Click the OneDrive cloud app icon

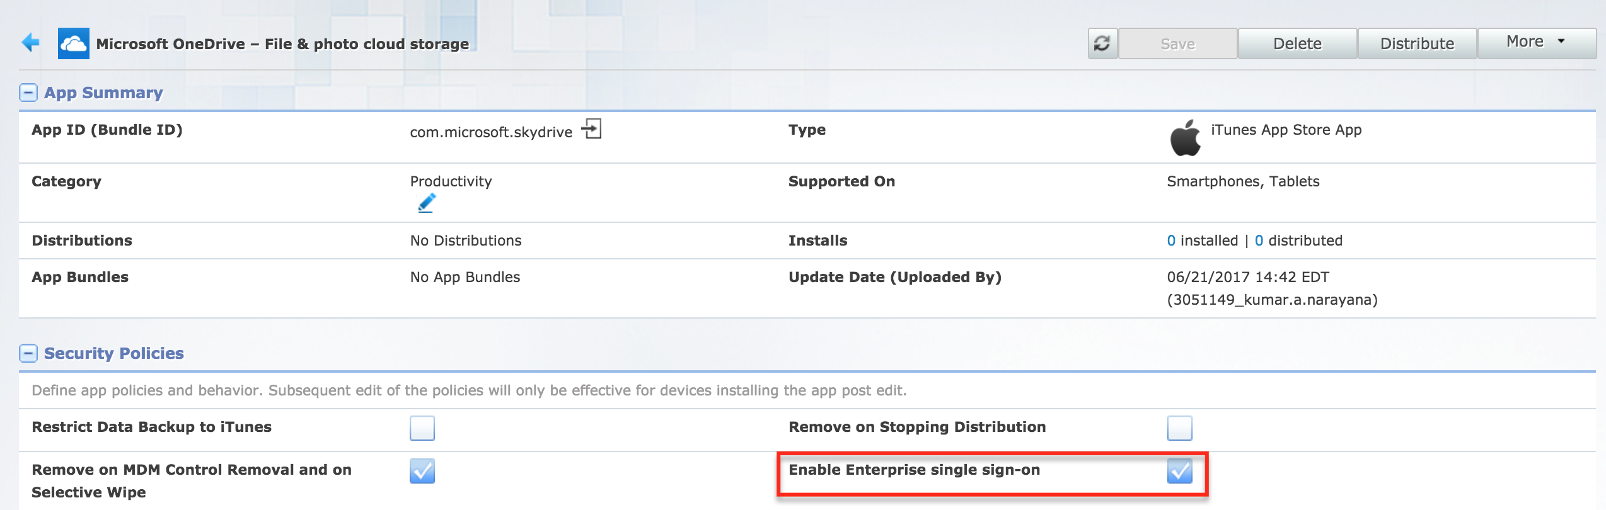point(74,43)
